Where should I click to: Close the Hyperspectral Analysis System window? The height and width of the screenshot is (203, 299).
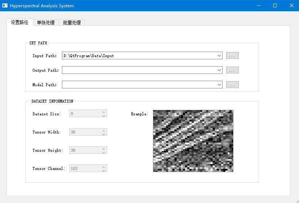(x=292, y=5)
